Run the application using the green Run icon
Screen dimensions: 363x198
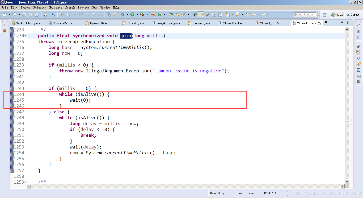[132, 15]
